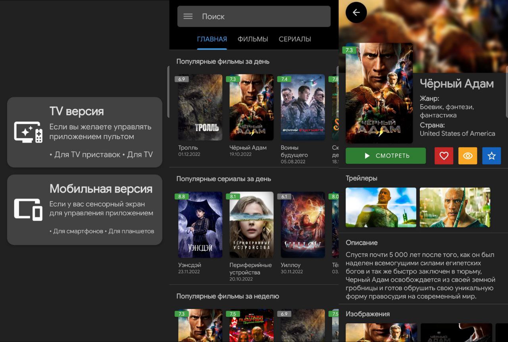Play the first Чёрный Адам trailer
This screenshot has width=508, height=342.
(381, 207)
